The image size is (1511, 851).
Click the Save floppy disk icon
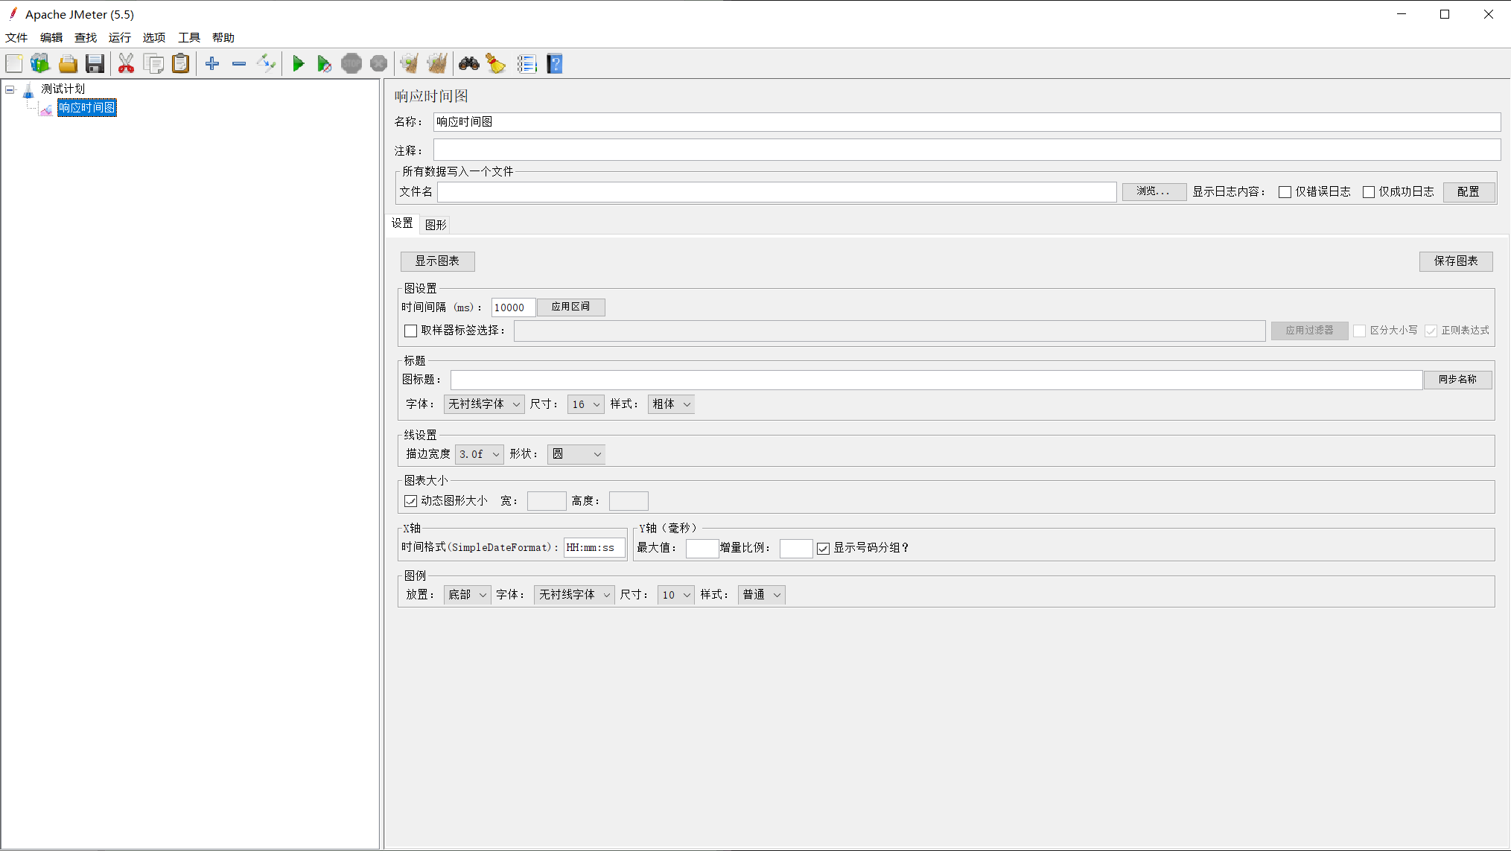pos(95,64)
